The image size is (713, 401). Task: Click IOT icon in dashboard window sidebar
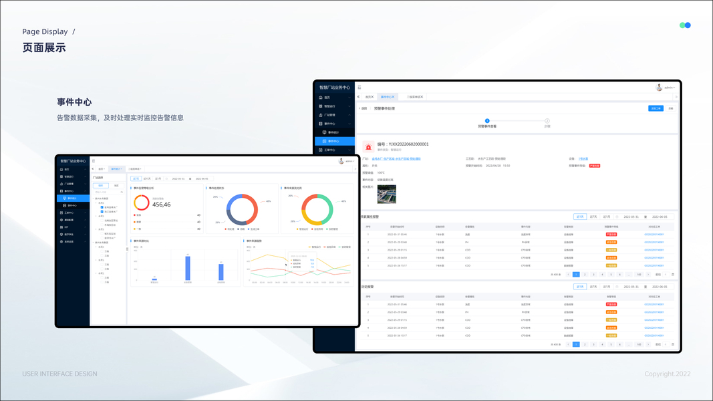(61, 227)
